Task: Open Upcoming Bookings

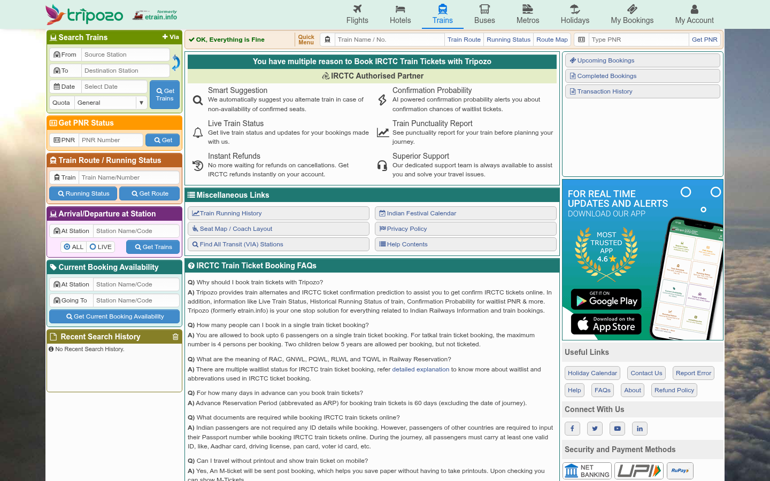Action: pos(643,60)
